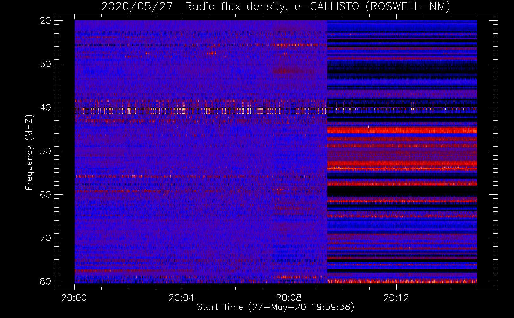514x318 pixels.
Task: Click the 40 MHz frequency tick label
Action: 45,107
